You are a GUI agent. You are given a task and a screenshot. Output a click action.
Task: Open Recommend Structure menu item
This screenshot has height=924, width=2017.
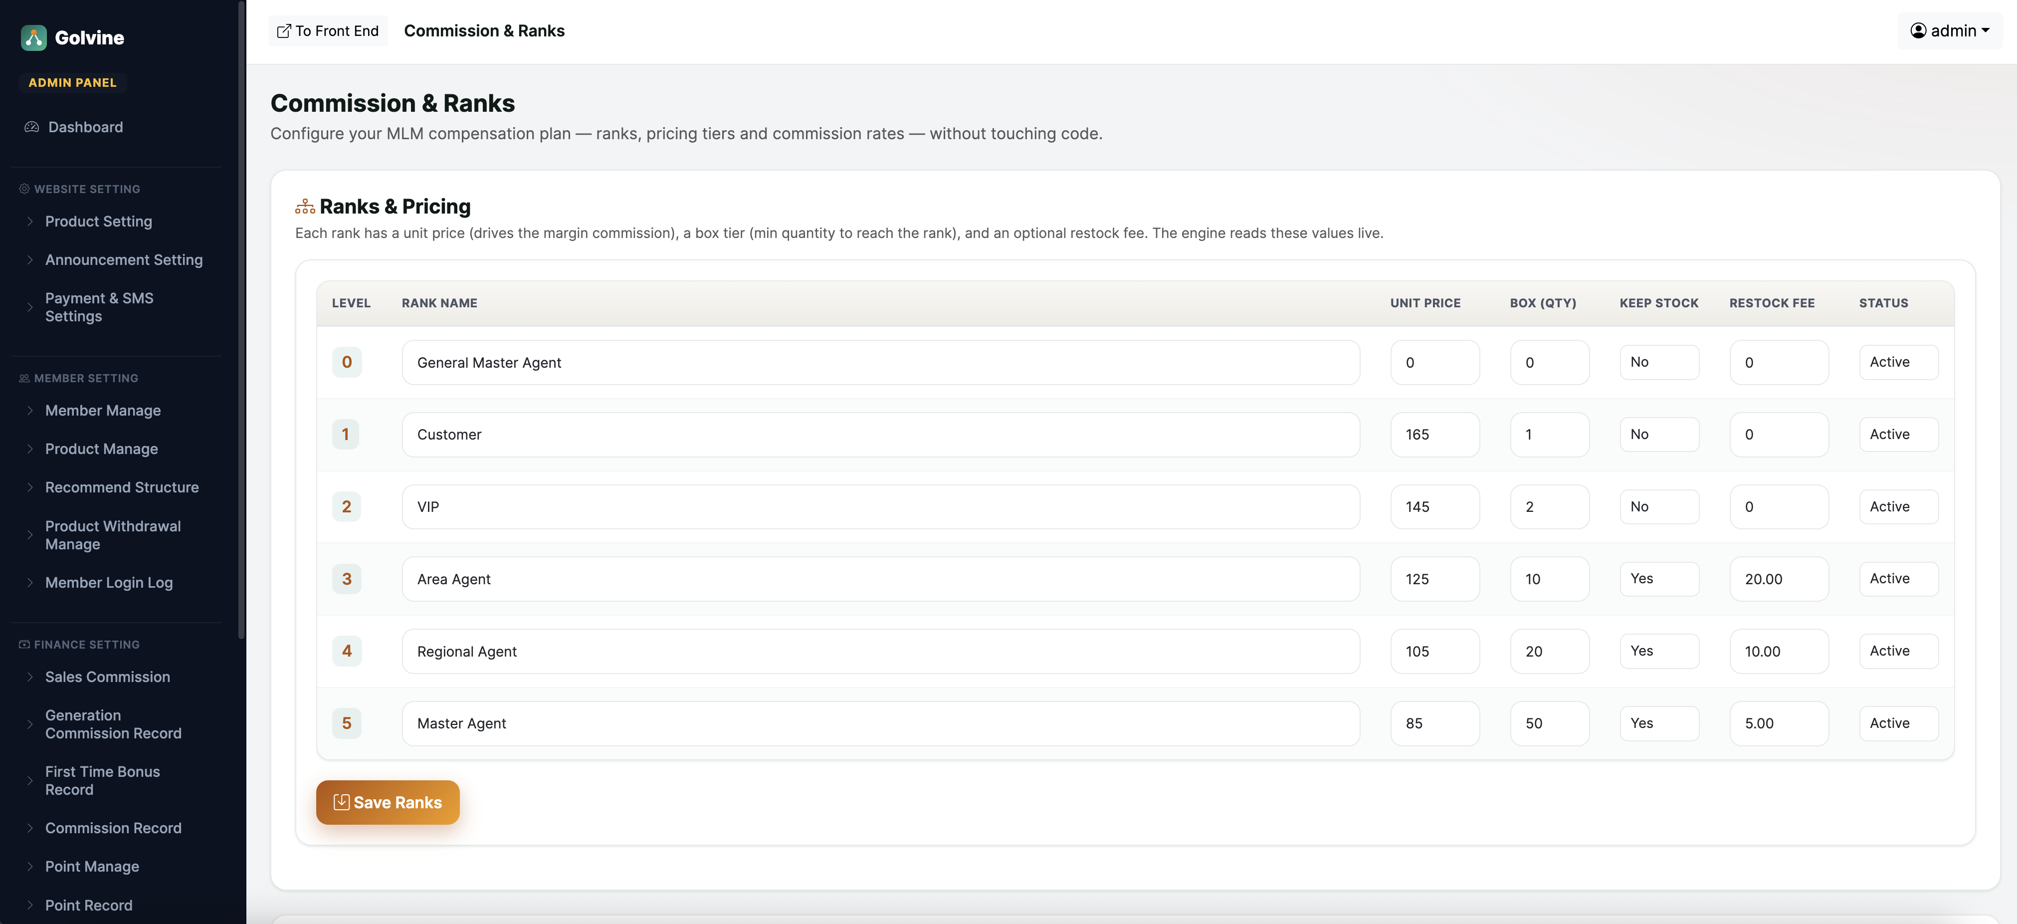[x=121, y=487]
